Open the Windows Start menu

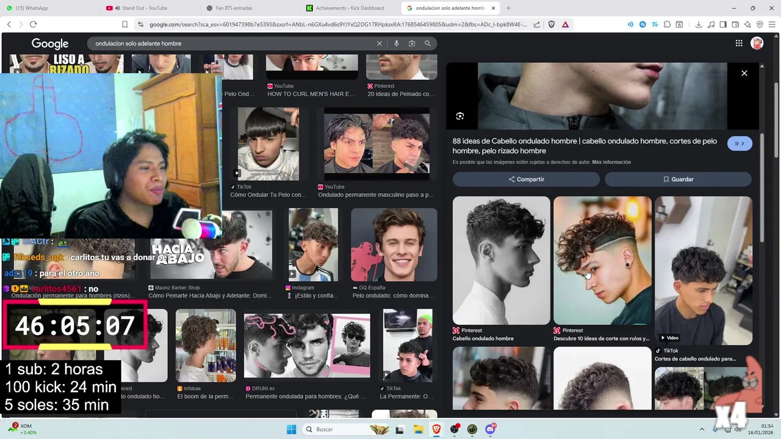[x=291, y=429]
